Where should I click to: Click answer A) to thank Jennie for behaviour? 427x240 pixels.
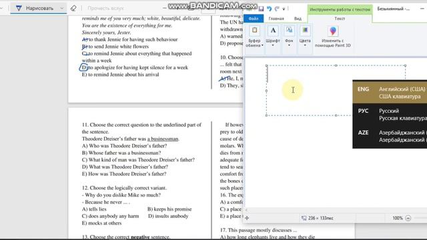tap(130, 39)
